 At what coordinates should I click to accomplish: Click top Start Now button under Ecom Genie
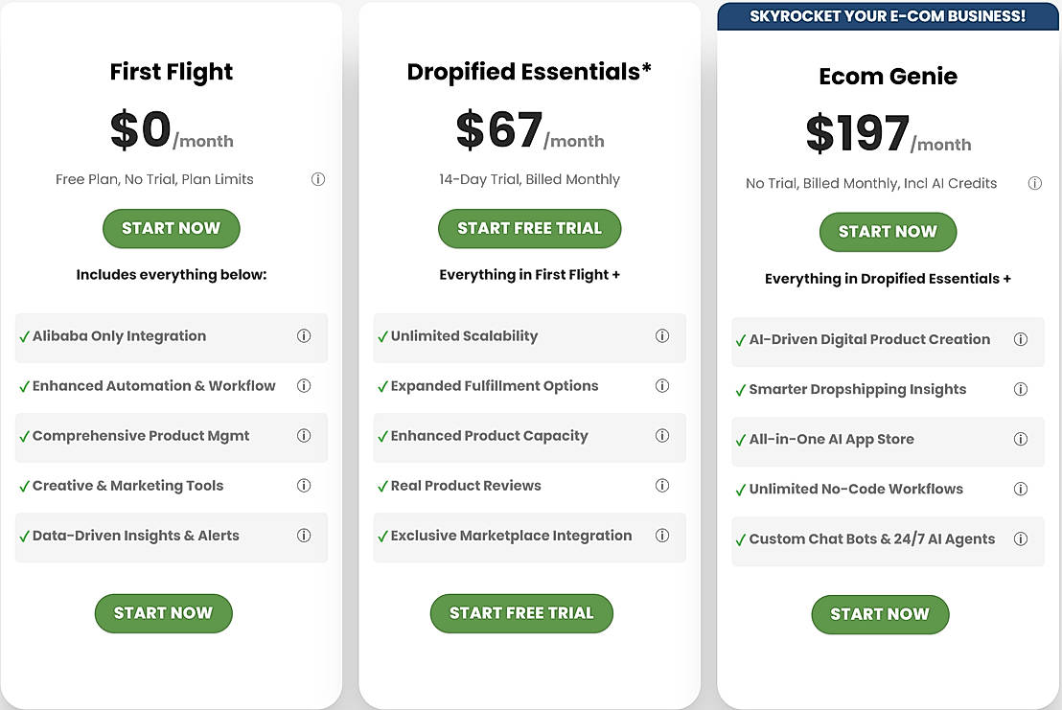(888, 232)
